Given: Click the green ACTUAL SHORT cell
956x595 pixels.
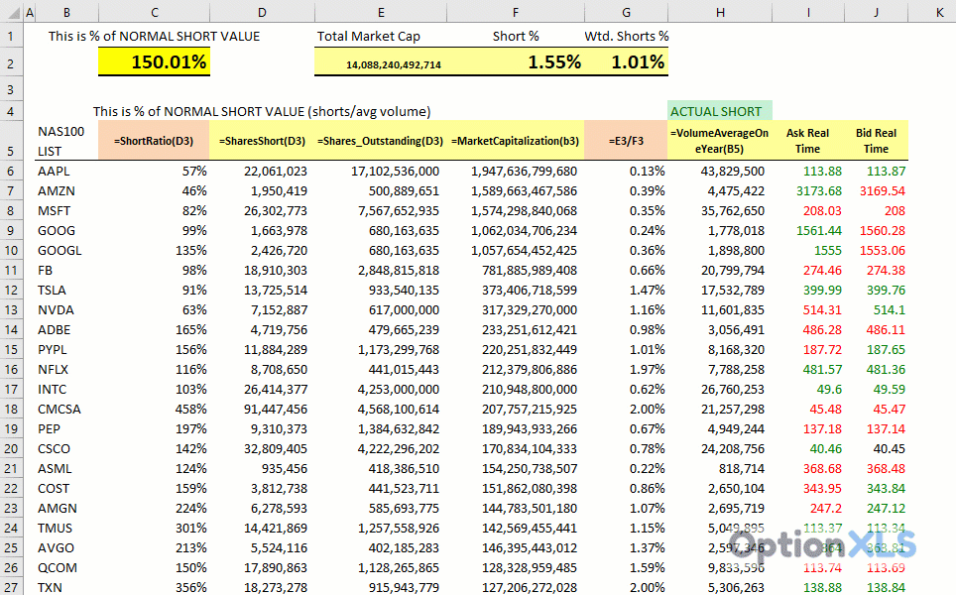Looking at the screenshot, I should (x=720, y=111).
